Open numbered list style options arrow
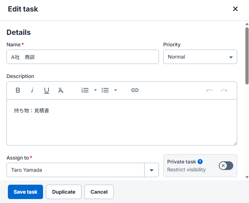Viewport: 249px width, 203px height. click(x=95, y=90)
